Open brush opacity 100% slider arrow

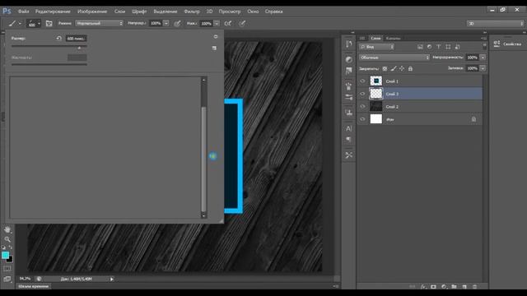tap(166, 24)
